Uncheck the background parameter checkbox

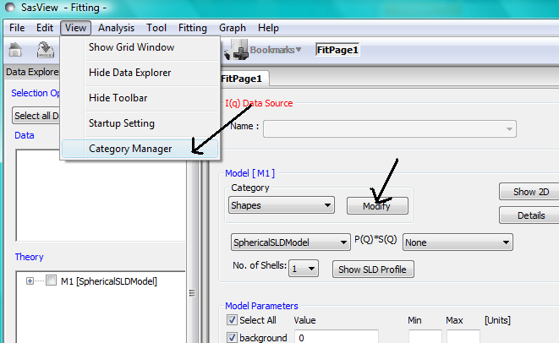pyautogui.click(x=233, y=338)
